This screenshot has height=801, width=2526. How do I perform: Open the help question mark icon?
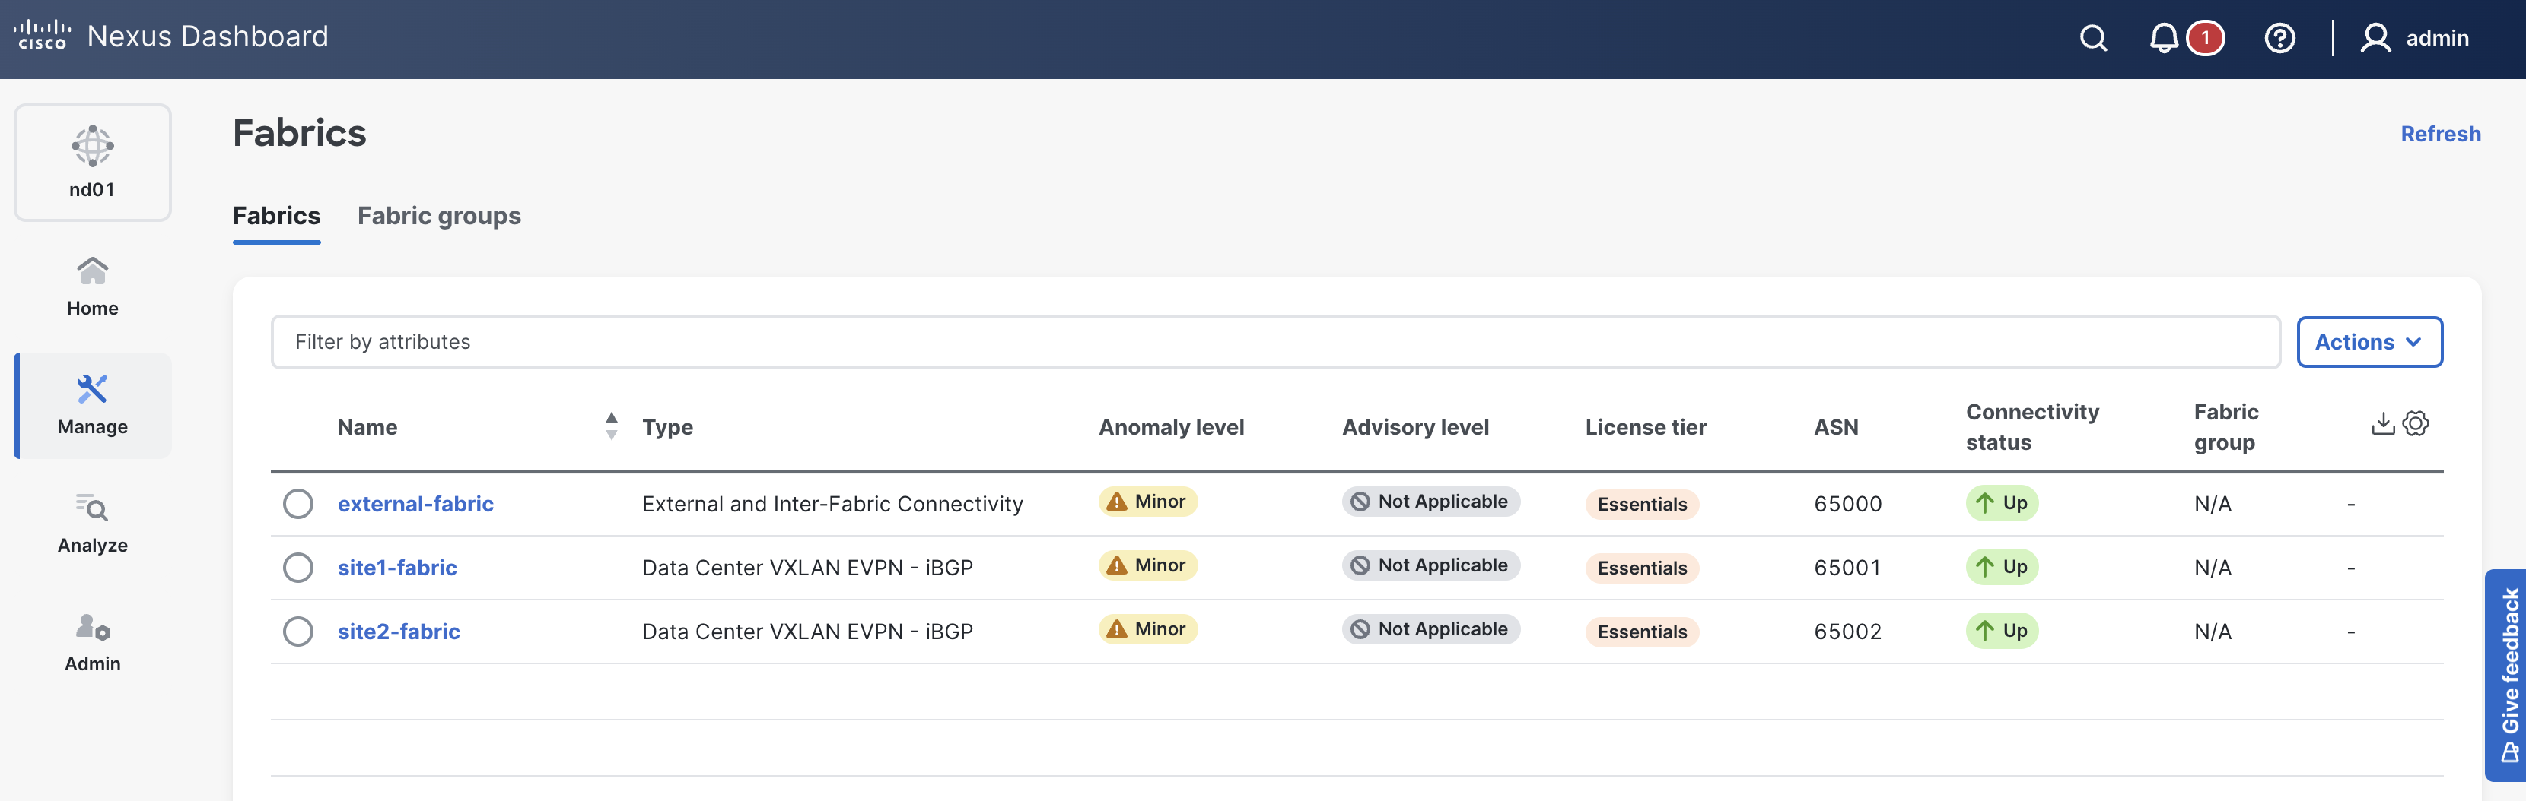click(2279, 38)
